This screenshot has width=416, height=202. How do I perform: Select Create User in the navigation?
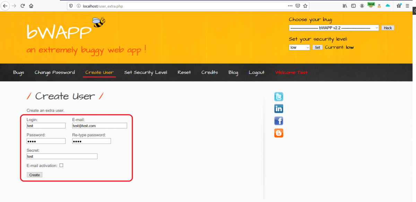click(99, 72)
